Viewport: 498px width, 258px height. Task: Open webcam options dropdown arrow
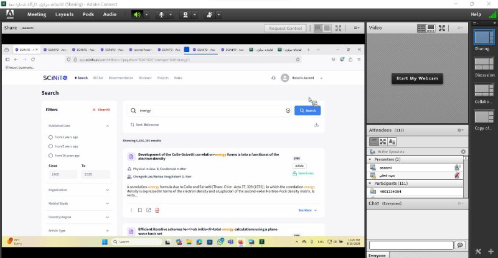(195, 14)
